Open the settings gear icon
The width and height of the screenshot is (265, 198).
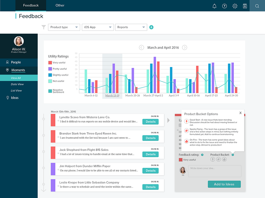pyautogui.click(x=235, y=6)
